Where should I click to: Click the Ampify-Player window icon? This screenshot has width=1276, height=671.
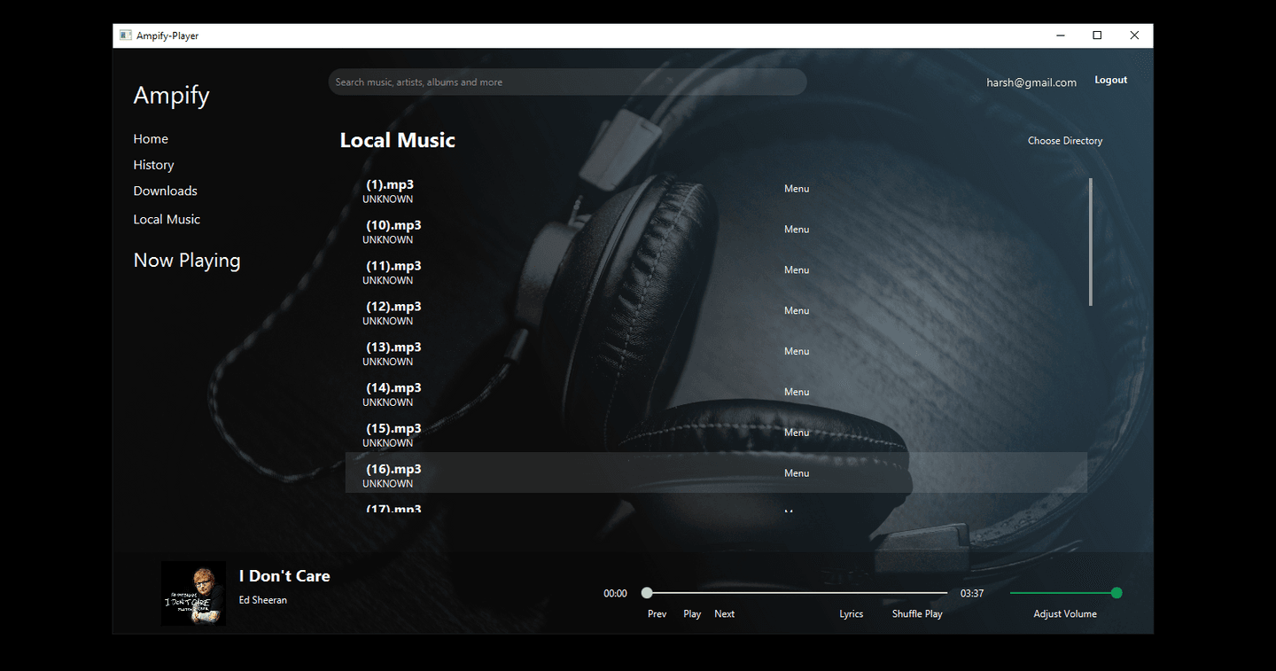tap(125, 35)
